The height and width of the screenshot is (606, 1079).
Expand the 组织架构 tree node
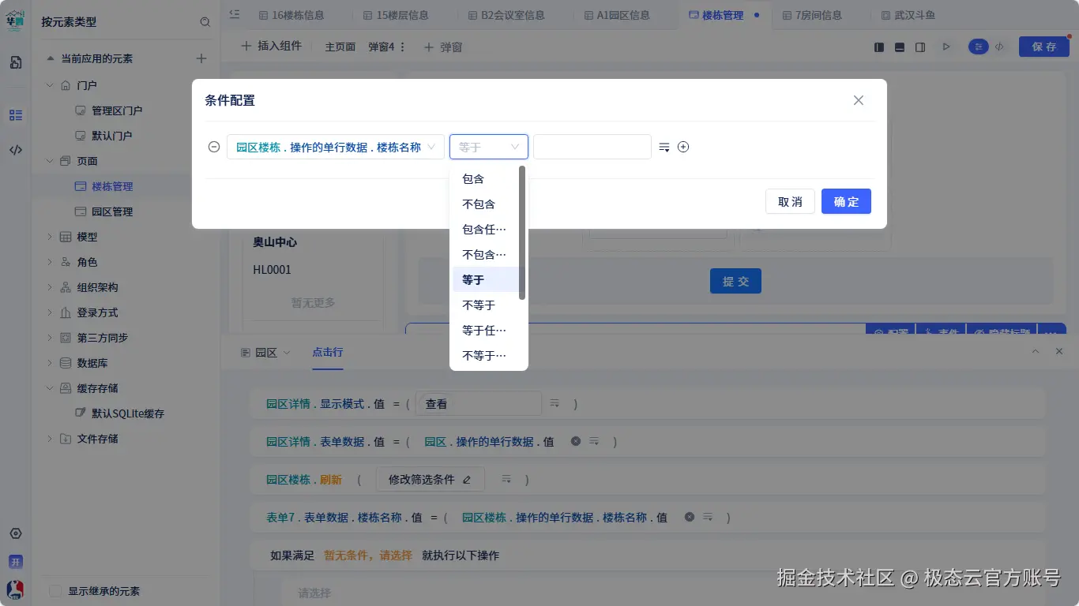(50, 287)
